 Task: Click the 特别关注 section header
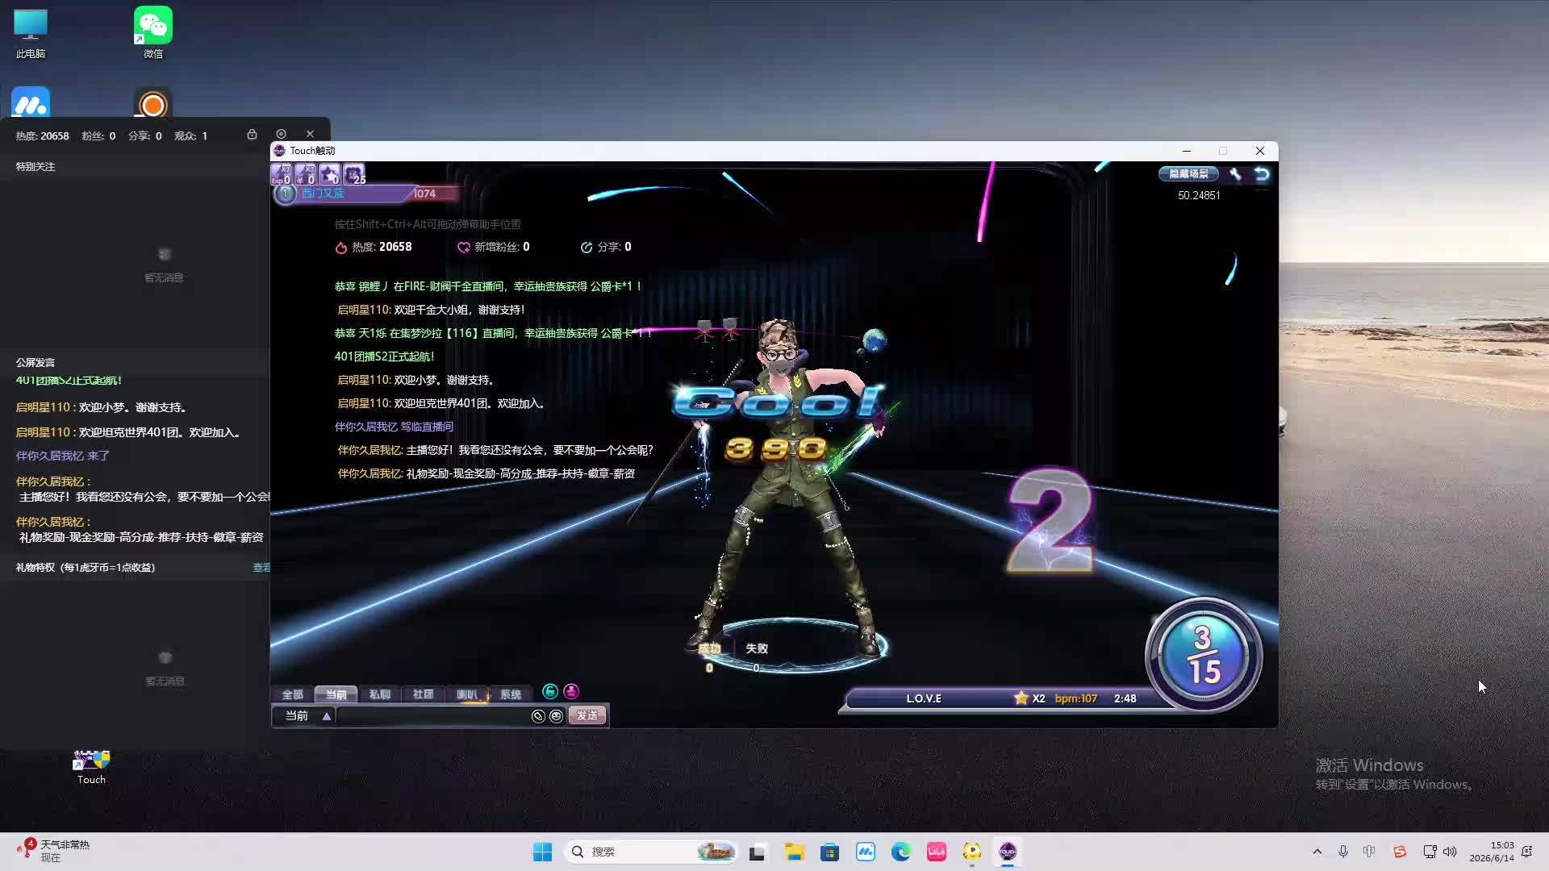[35, 167]
